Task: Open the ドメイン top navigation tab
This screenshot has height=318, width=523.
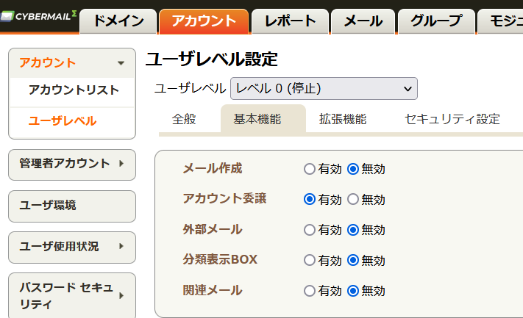Action: click(x=118, y=21)
